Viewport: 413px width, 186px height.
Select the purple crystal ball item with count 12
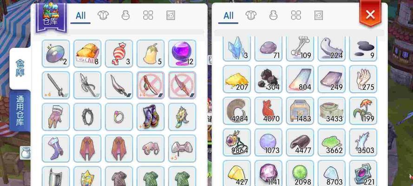(182, 53)
